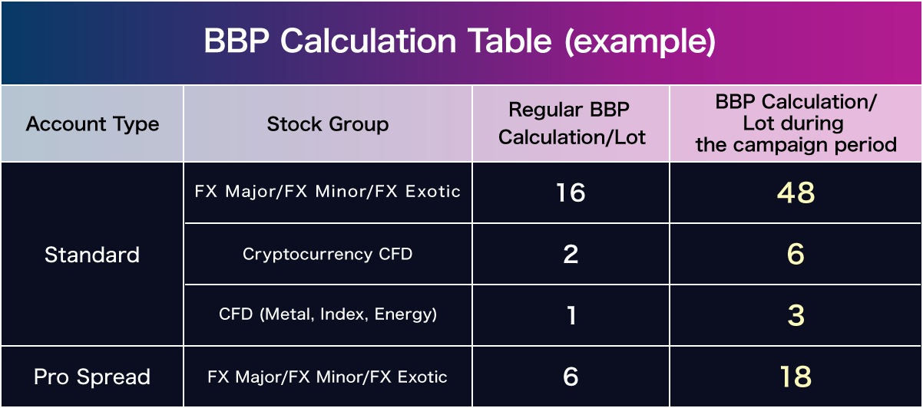
Task: Click the campaign BBP value 6 for Cryptocurrency CFD
Action: (796, 255)
